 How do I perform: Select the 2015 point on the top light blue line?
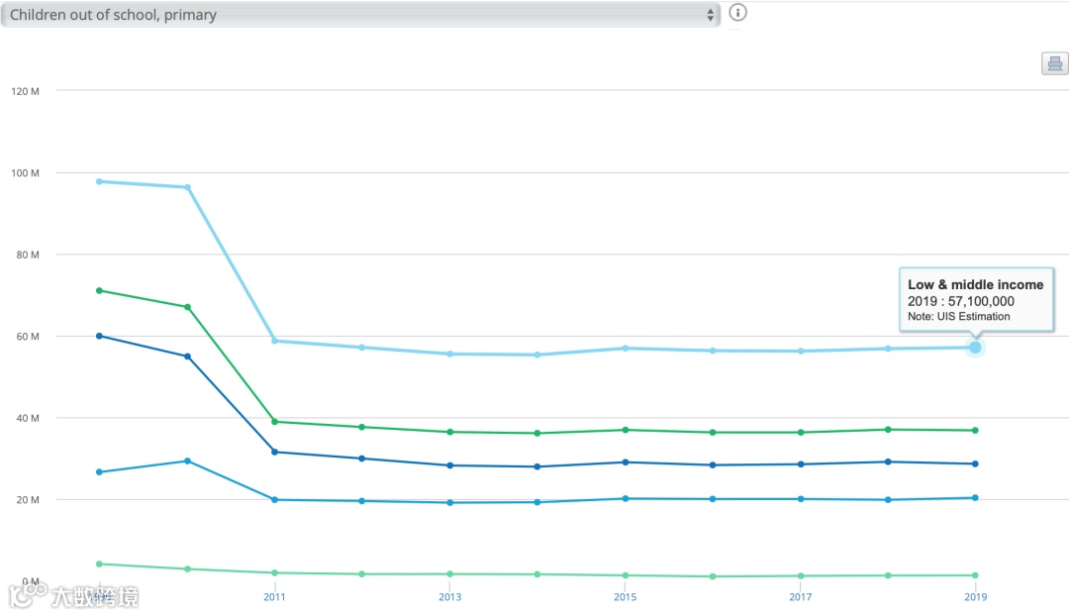[x=626, y=349]
